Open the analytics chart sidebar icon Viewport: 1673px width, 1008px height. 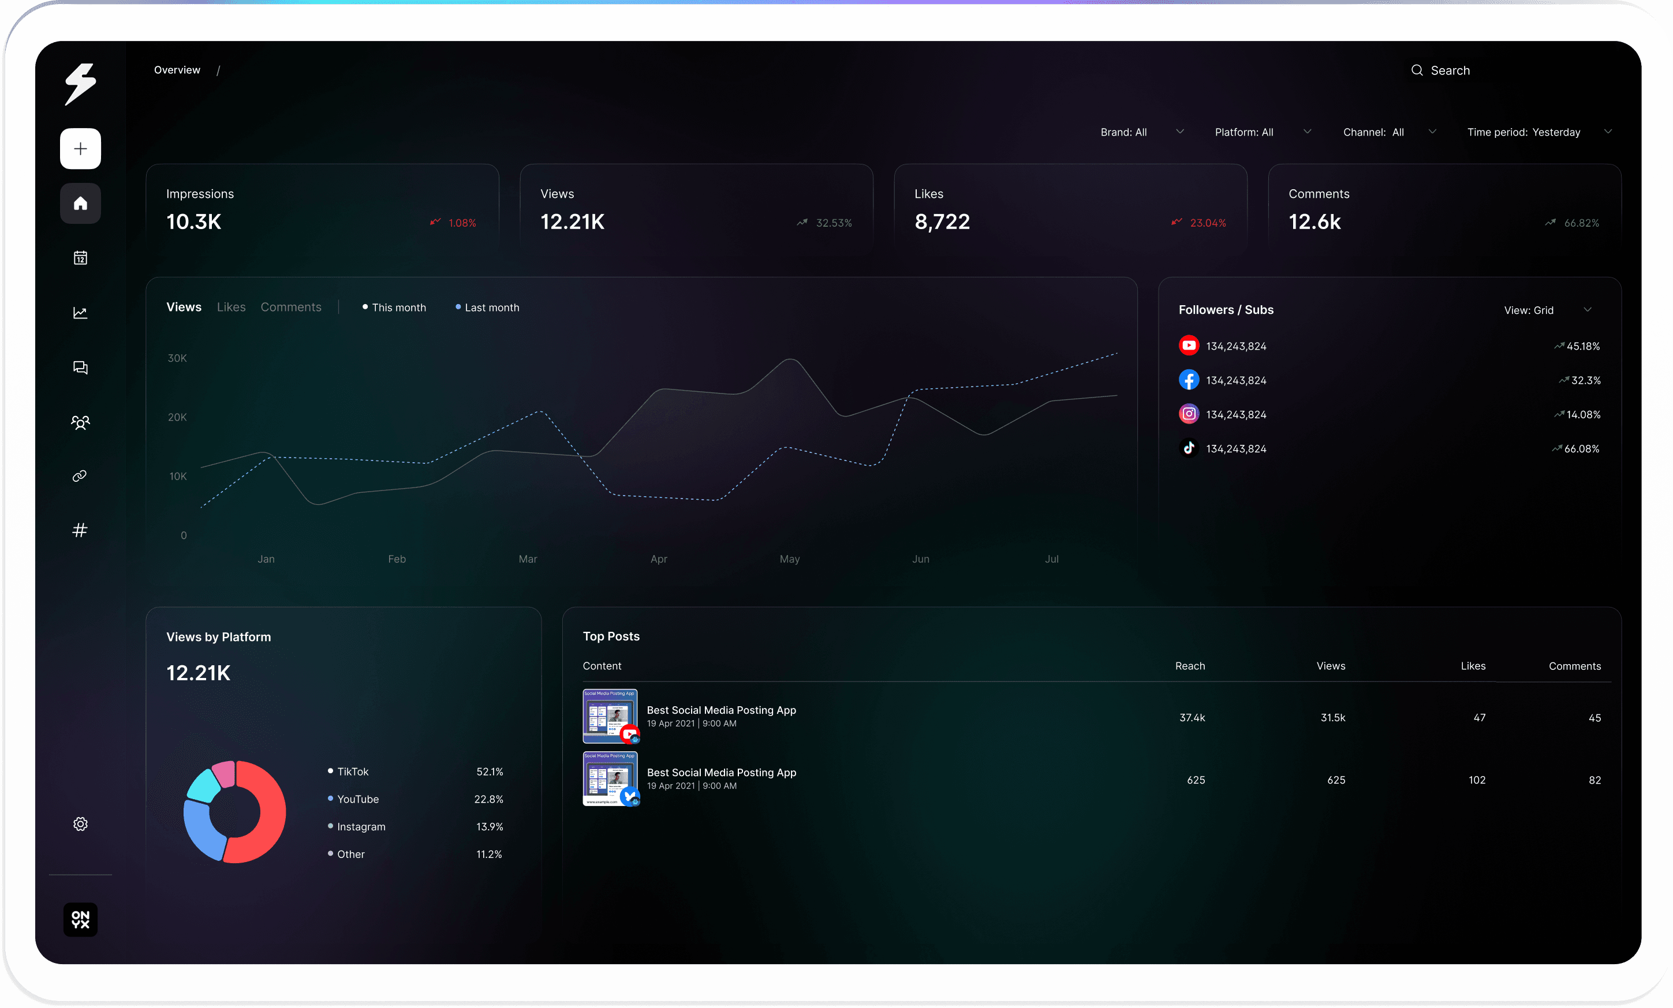(x=80, y=313)
